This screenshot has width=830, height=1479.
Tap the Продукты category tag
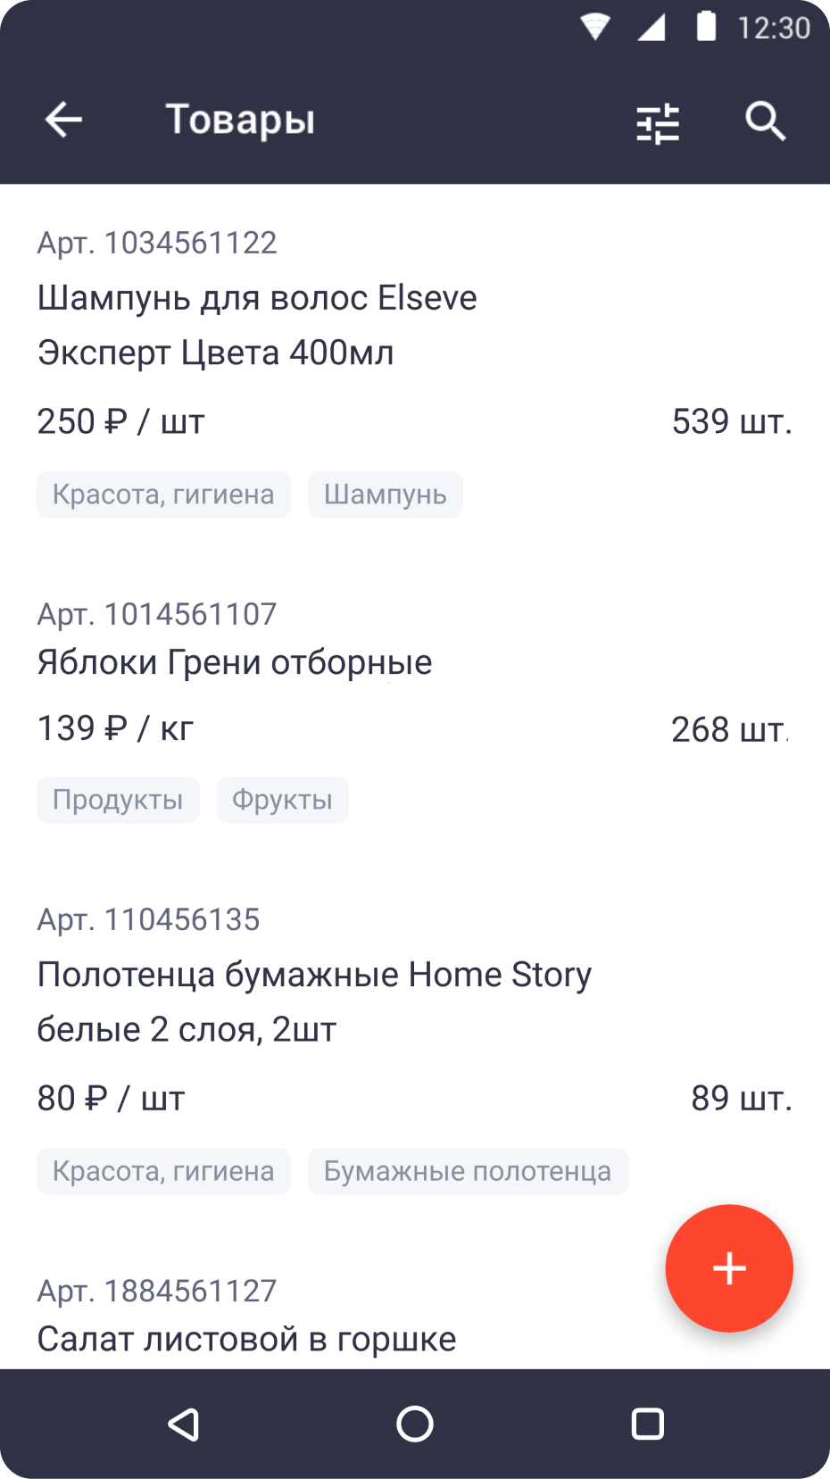(118, 800)
